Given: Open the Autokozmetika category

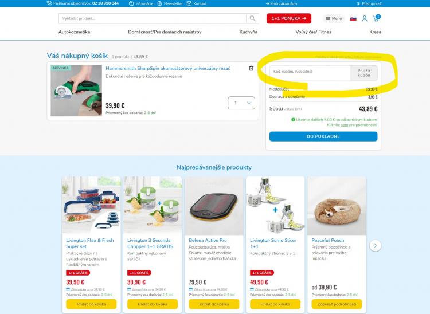Looking at the screenshot, I should (74, 32).
